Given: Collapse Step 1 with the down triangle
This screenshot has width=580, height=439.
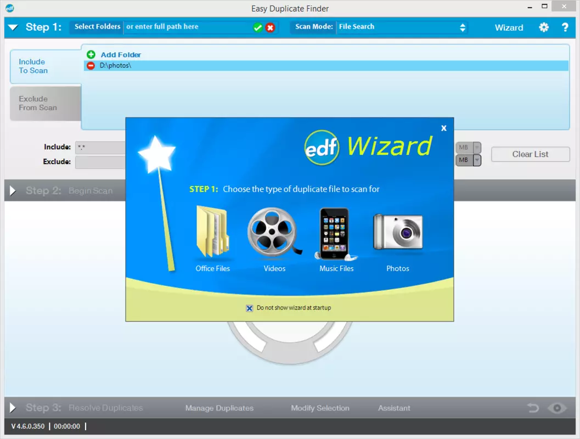Looking at the screenshot, I should tap(13, 27).
